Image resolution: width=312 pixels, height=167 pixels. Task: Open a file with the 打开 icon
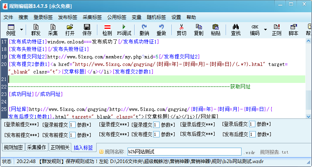coord(70,30)
